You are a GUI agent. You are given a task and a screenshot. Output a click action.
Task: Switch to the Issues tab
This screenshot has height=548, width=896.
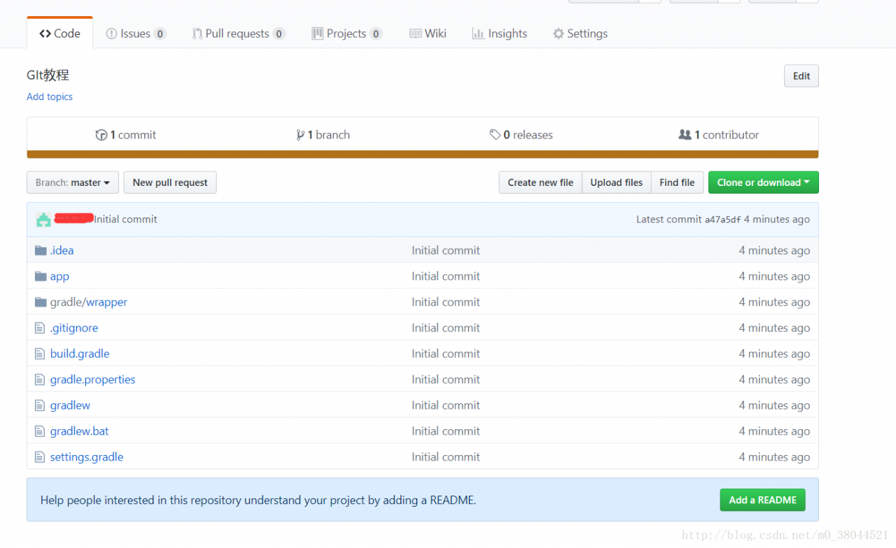pyautogui.click(x=136, y=34)
